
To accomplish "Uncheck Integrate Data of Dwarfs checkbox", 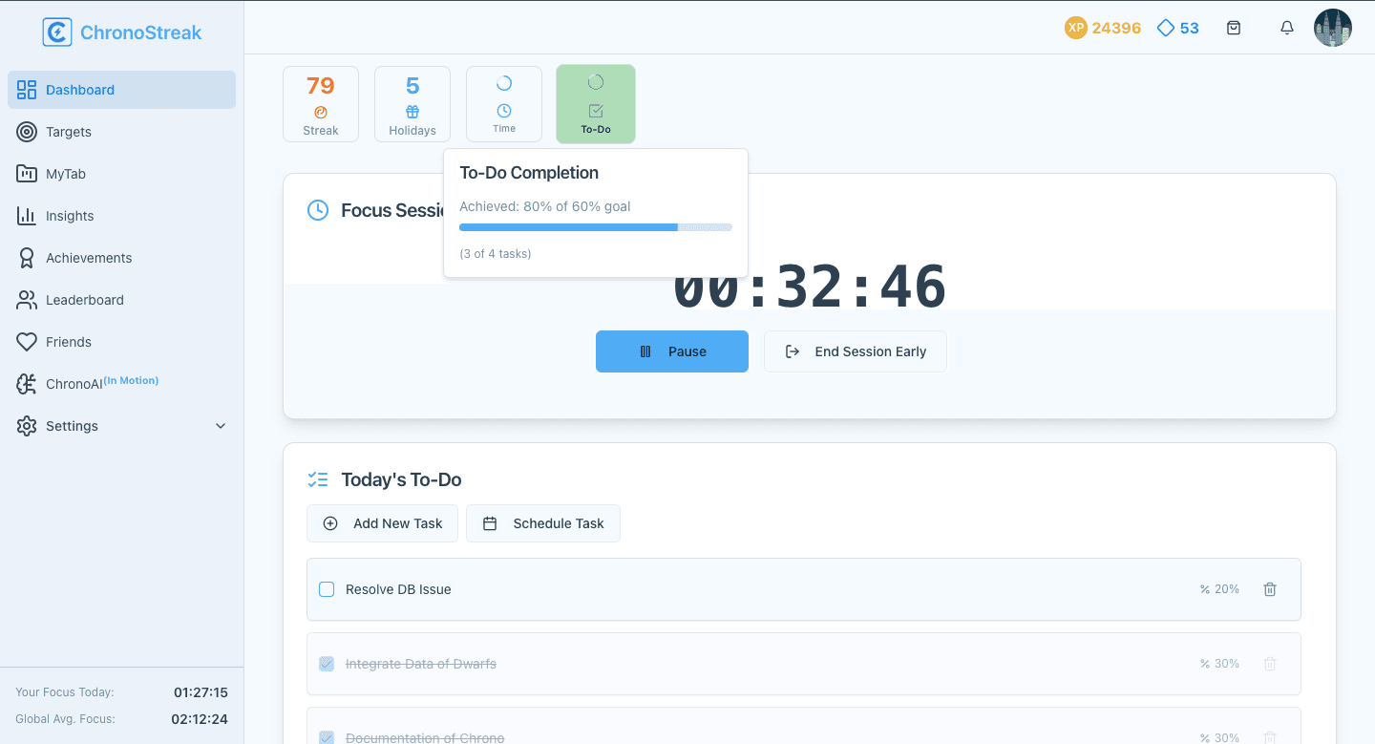I will pyautogui.click(x=327, y=664).
